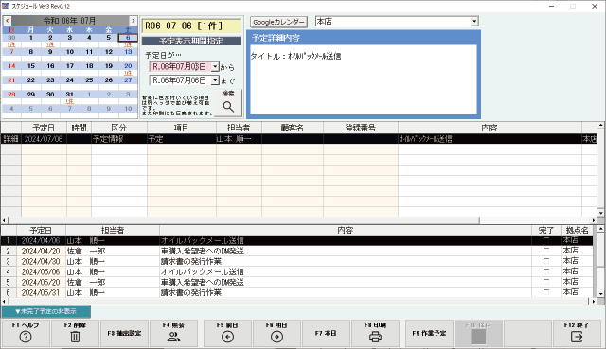Click the F12 exit button
Screen dimensions: 606x349
click(577, 333)
